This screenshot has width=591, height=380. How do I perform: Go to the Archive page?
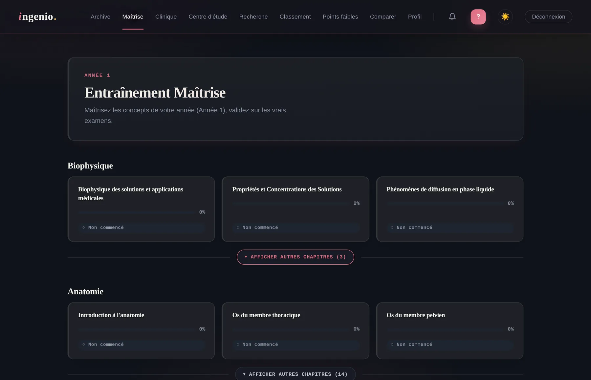(100, 17)
